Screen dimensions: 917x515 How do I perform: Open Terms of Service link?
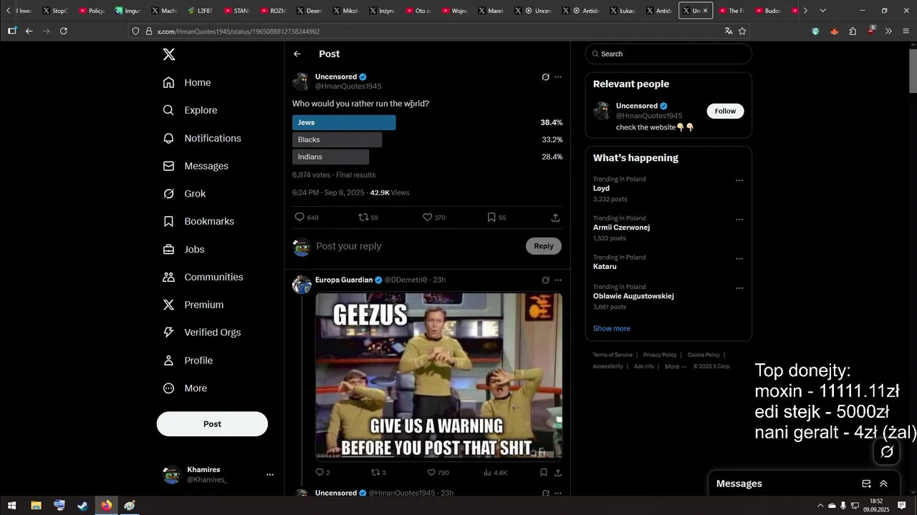coord(613,355)
